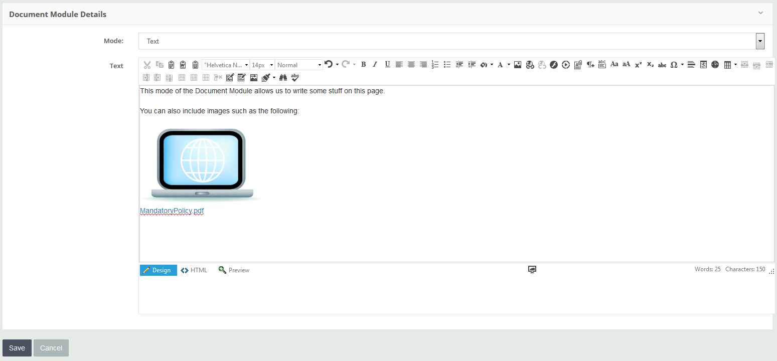Insert an image using the Image Manager icon
The width and height of the screenshot is (777, 361).
517,64
